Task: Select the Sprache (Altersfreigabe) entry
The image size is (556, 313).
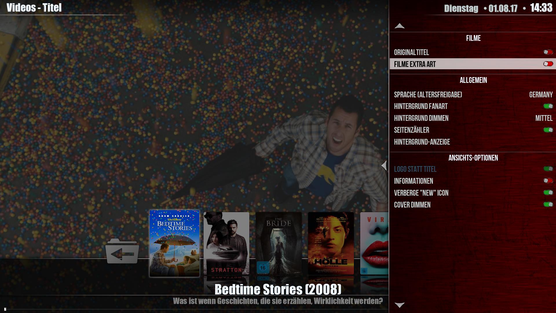Action: click(428, 95)
